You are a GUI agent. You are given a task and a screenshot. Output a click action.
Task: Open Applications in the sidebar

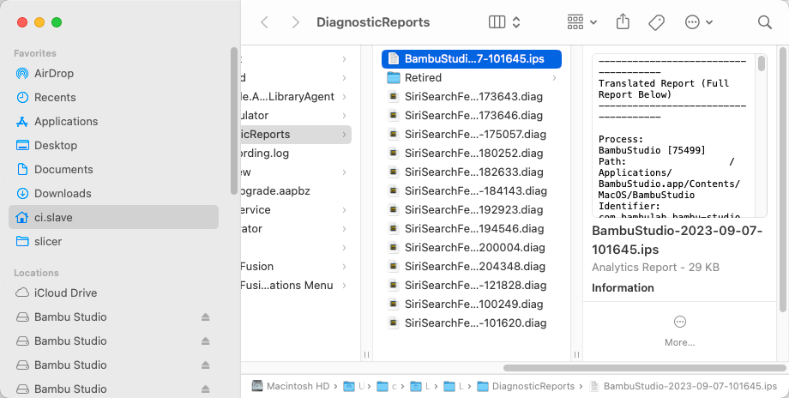point(114,121)
